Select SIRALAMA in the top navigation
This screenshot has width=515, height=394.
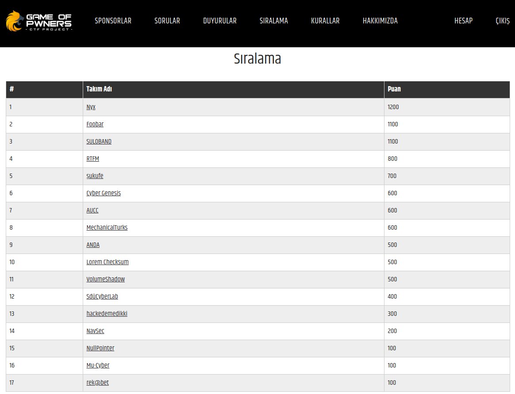click(273, 21)
